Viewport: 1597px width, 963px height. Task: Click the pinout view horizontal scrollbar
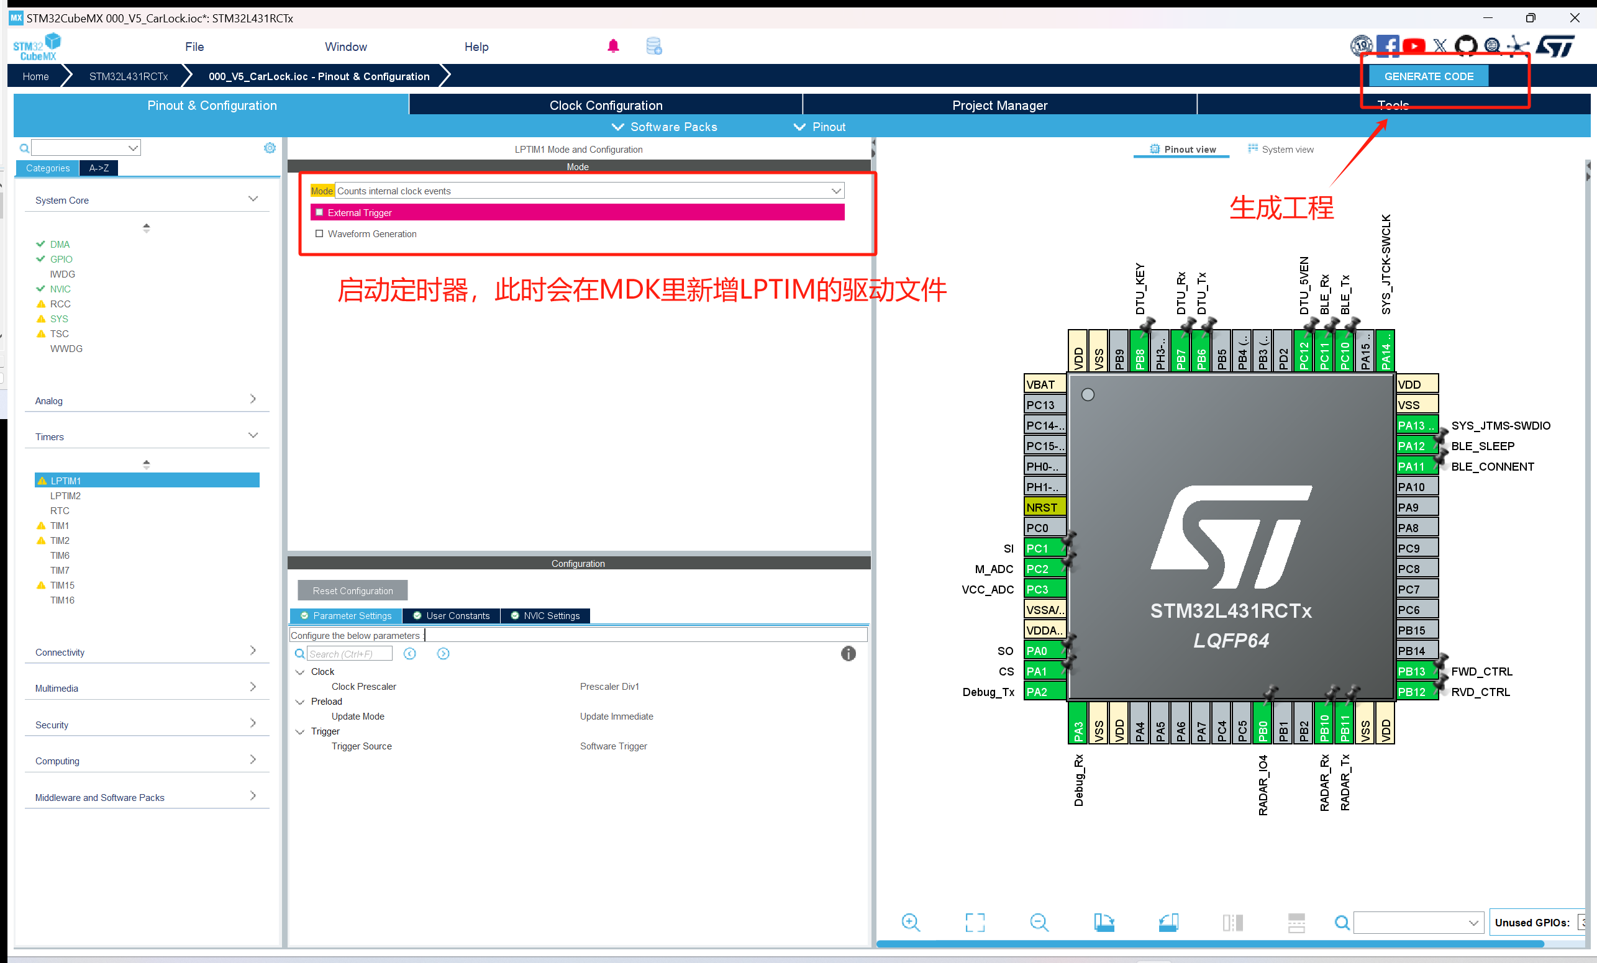(1209, 944)
